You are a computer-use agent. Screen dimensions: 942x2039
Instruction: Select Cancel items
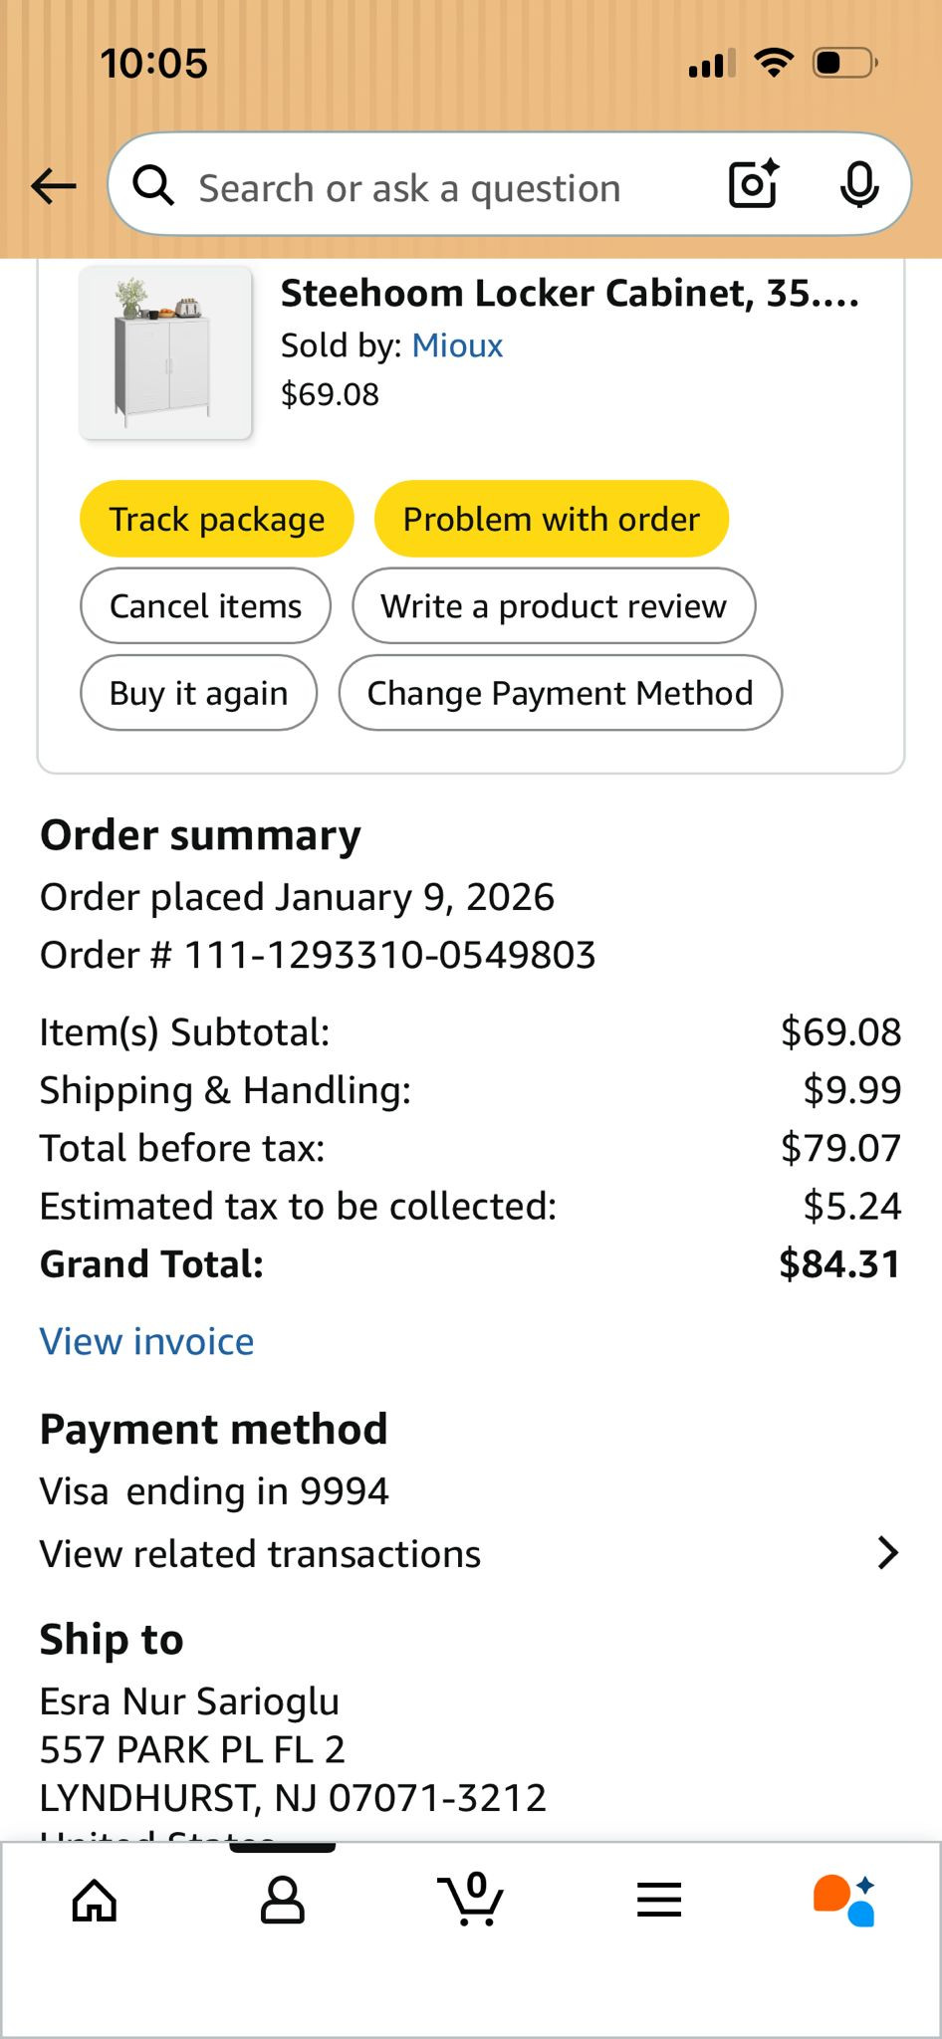tap(205, 606)
